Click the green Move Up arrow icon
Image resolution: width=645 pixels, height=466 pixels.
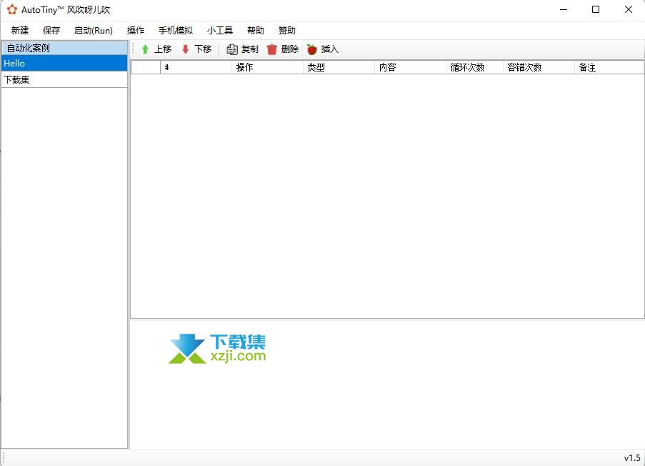(145, 49)
